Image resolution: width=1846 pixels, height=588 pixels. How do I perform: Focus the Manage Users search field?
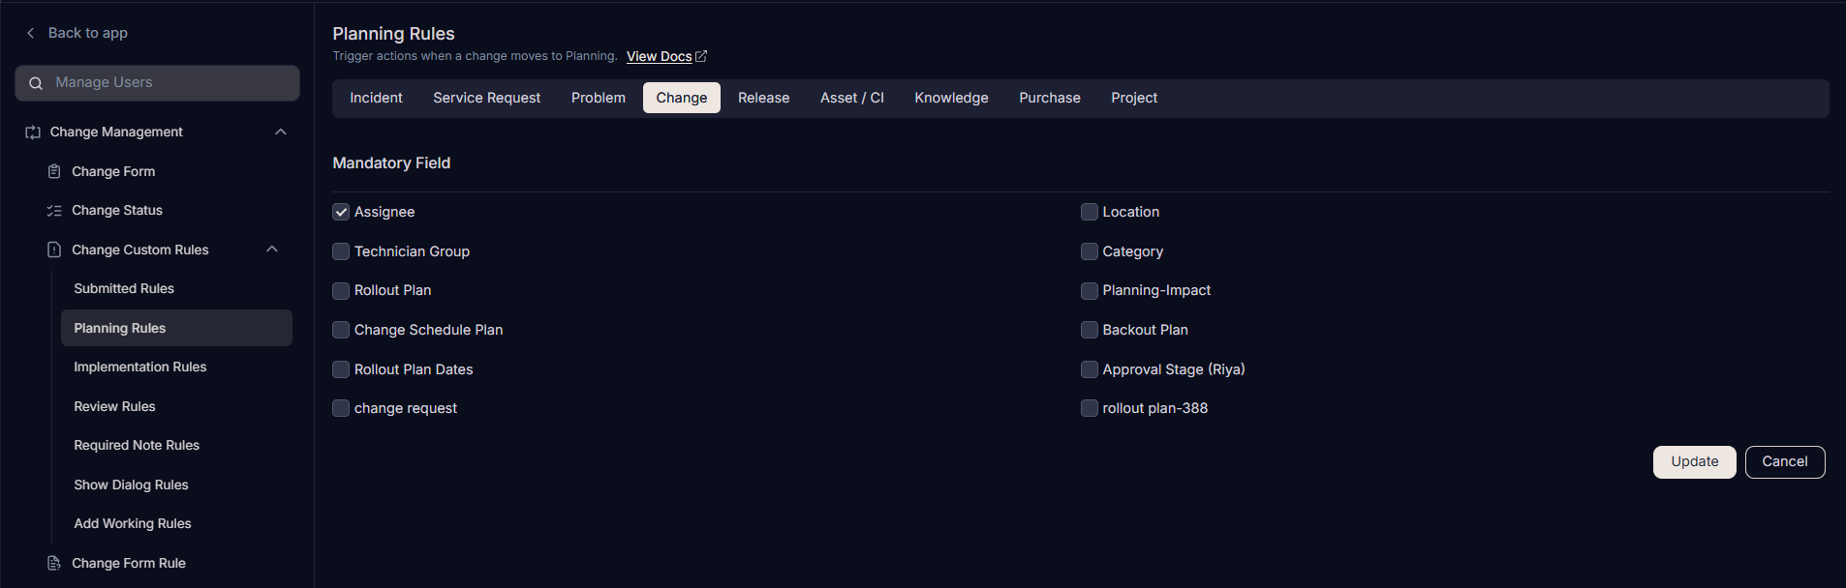(157, 83)
